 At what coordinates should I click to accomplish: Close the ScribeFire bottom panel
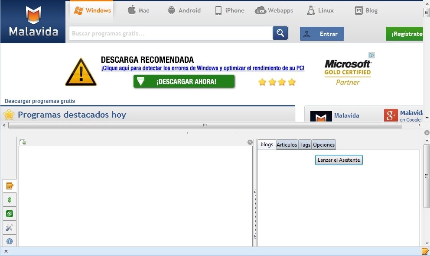[427, 133]
